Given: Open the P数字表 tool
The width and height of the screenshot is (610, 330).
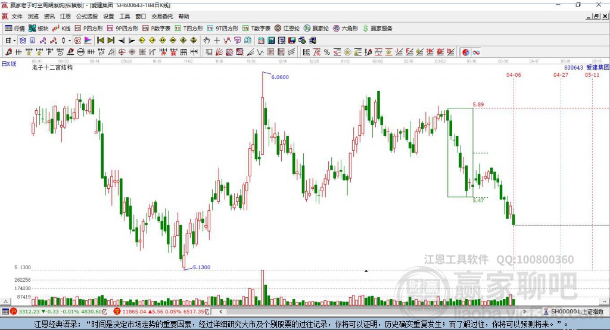Looking at the screenshot, I should pyautogui.click(x=157, y=29).
